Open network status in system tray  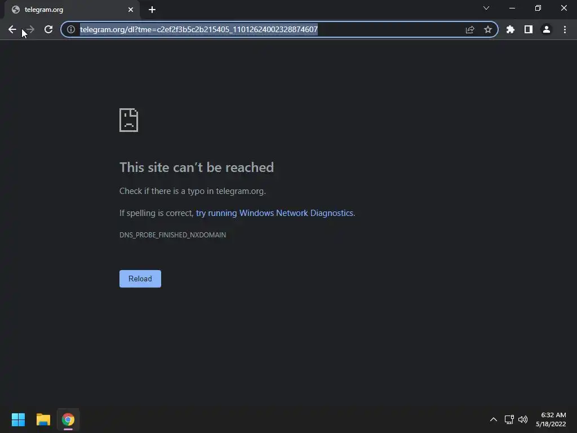pyautogui.click(x=509, y=419)
